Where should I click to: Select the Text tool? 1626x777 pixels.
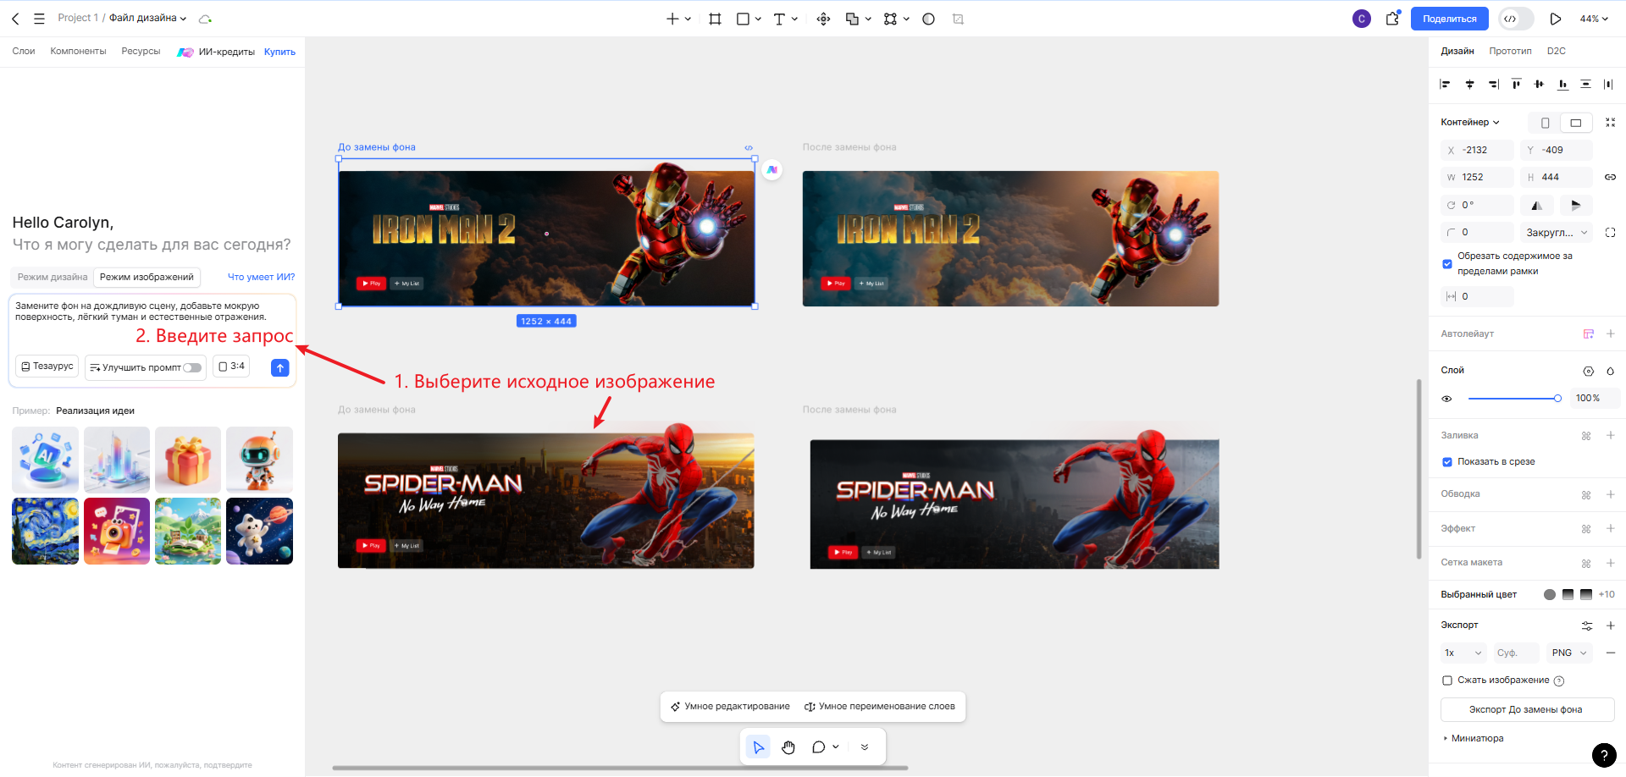[x=779, y=19]
